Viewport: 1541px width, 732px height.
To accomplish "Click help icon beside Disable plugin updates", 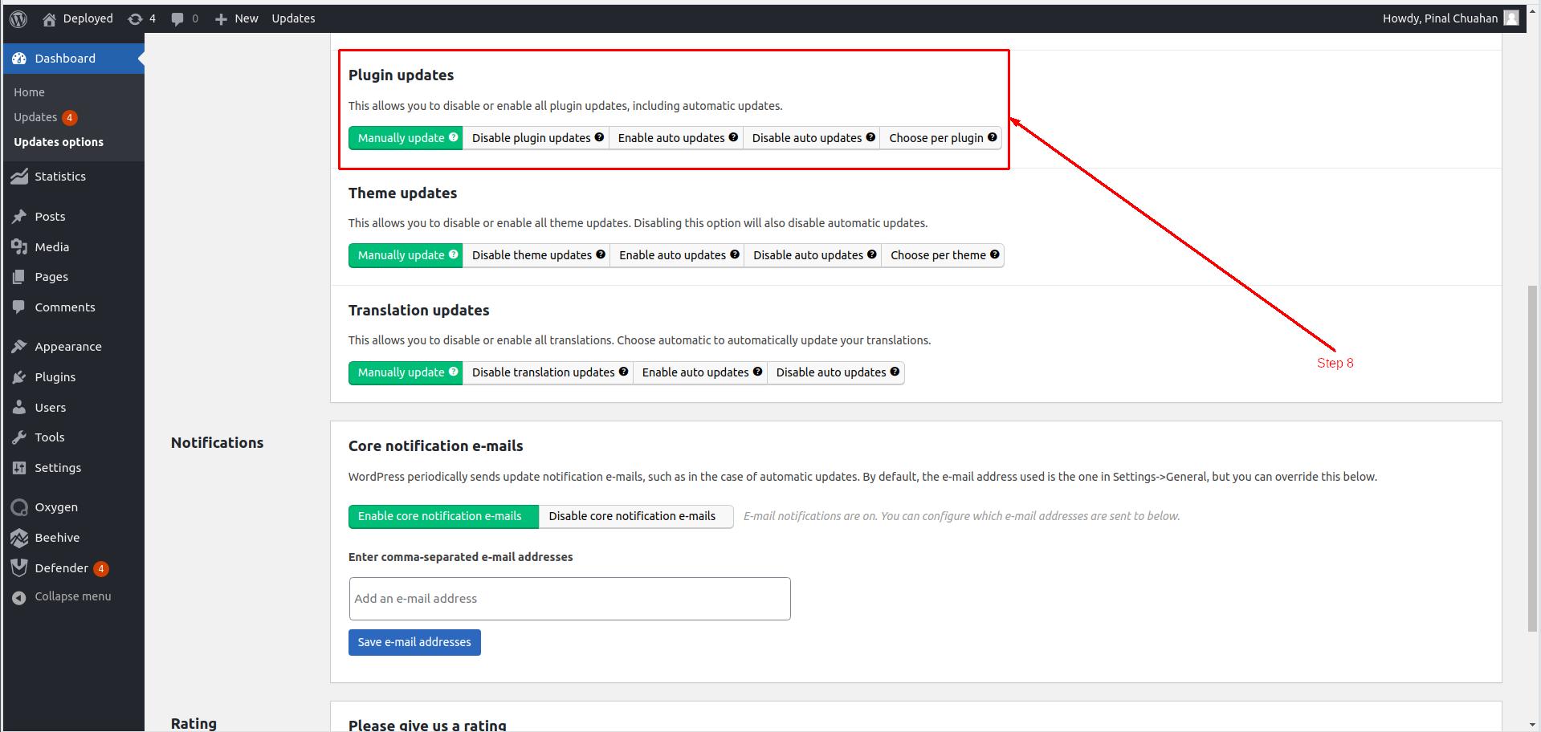I will (x=599, y=137).
